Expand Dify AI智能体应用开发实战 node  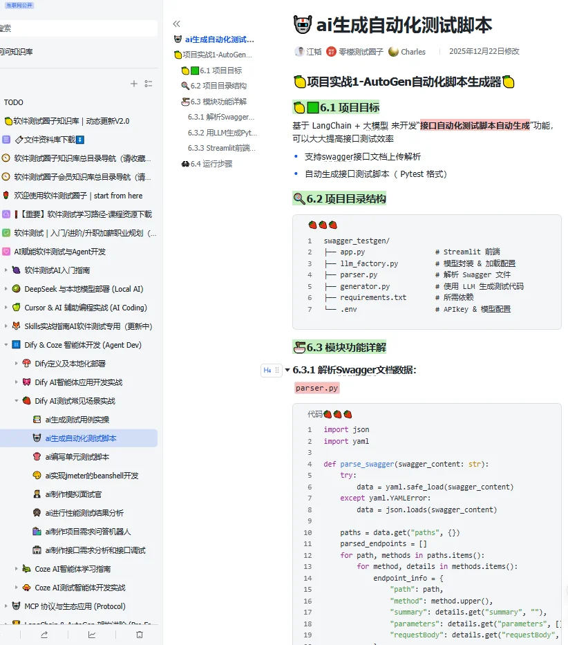(16, 382)
